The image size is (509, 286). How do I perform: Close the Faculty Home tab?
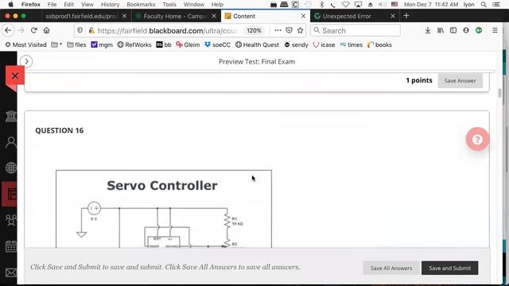coord(214,16)
